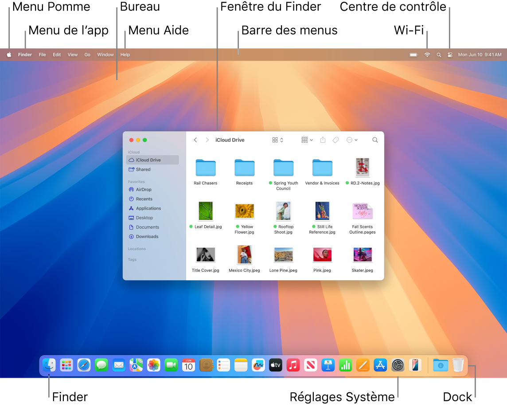Select the Yellow Flower.jpg thumbnail

[244, 211]
